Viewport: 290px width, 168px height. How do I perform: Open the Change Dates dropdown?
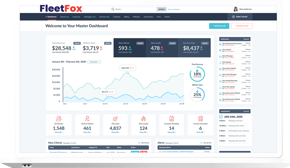coord(94,62)
